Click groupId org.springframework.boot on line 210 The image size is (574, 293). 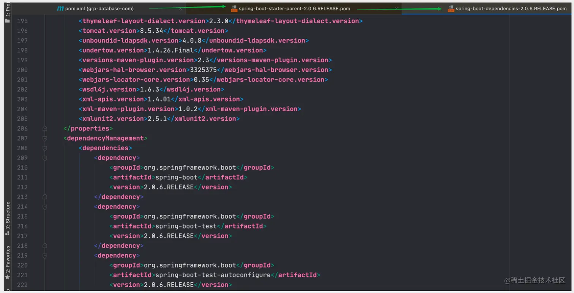pos(190,168)
